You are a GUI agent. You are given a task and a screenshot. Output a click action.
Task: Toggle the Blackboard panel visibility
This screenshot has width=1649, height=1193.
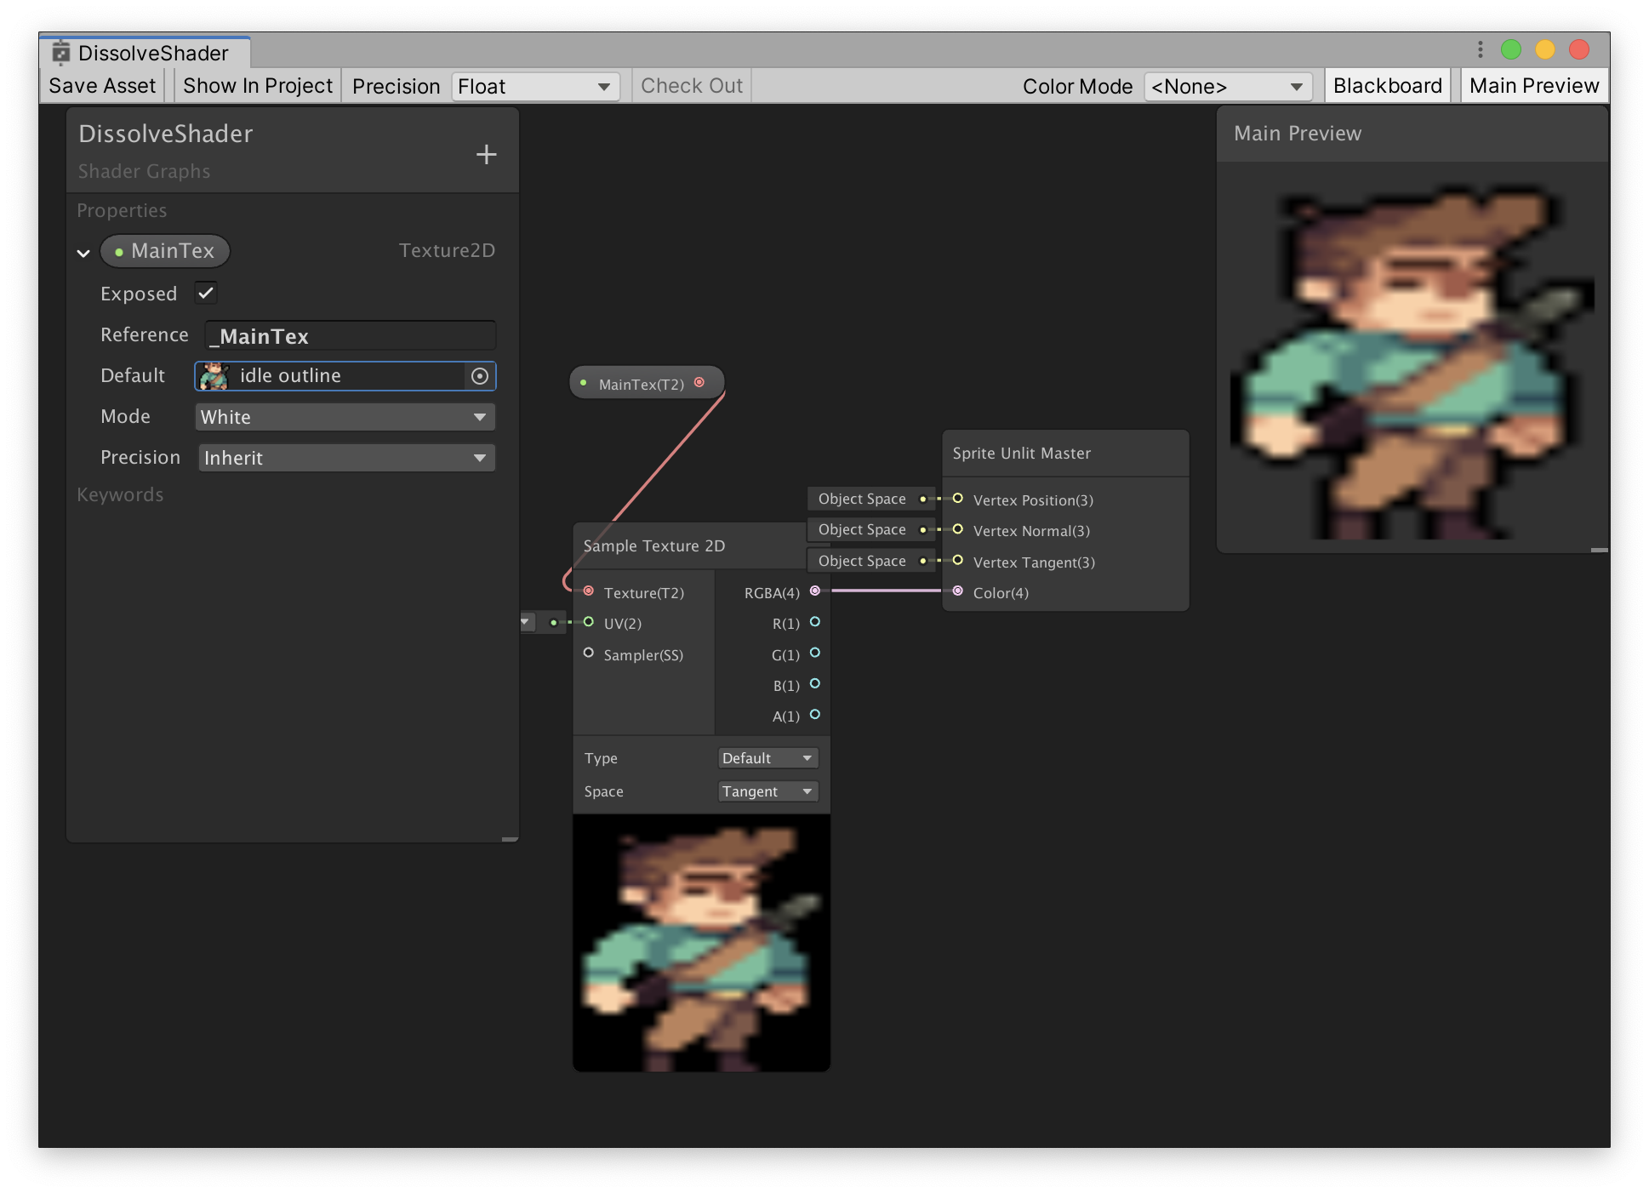click(x=1387, y=86)
